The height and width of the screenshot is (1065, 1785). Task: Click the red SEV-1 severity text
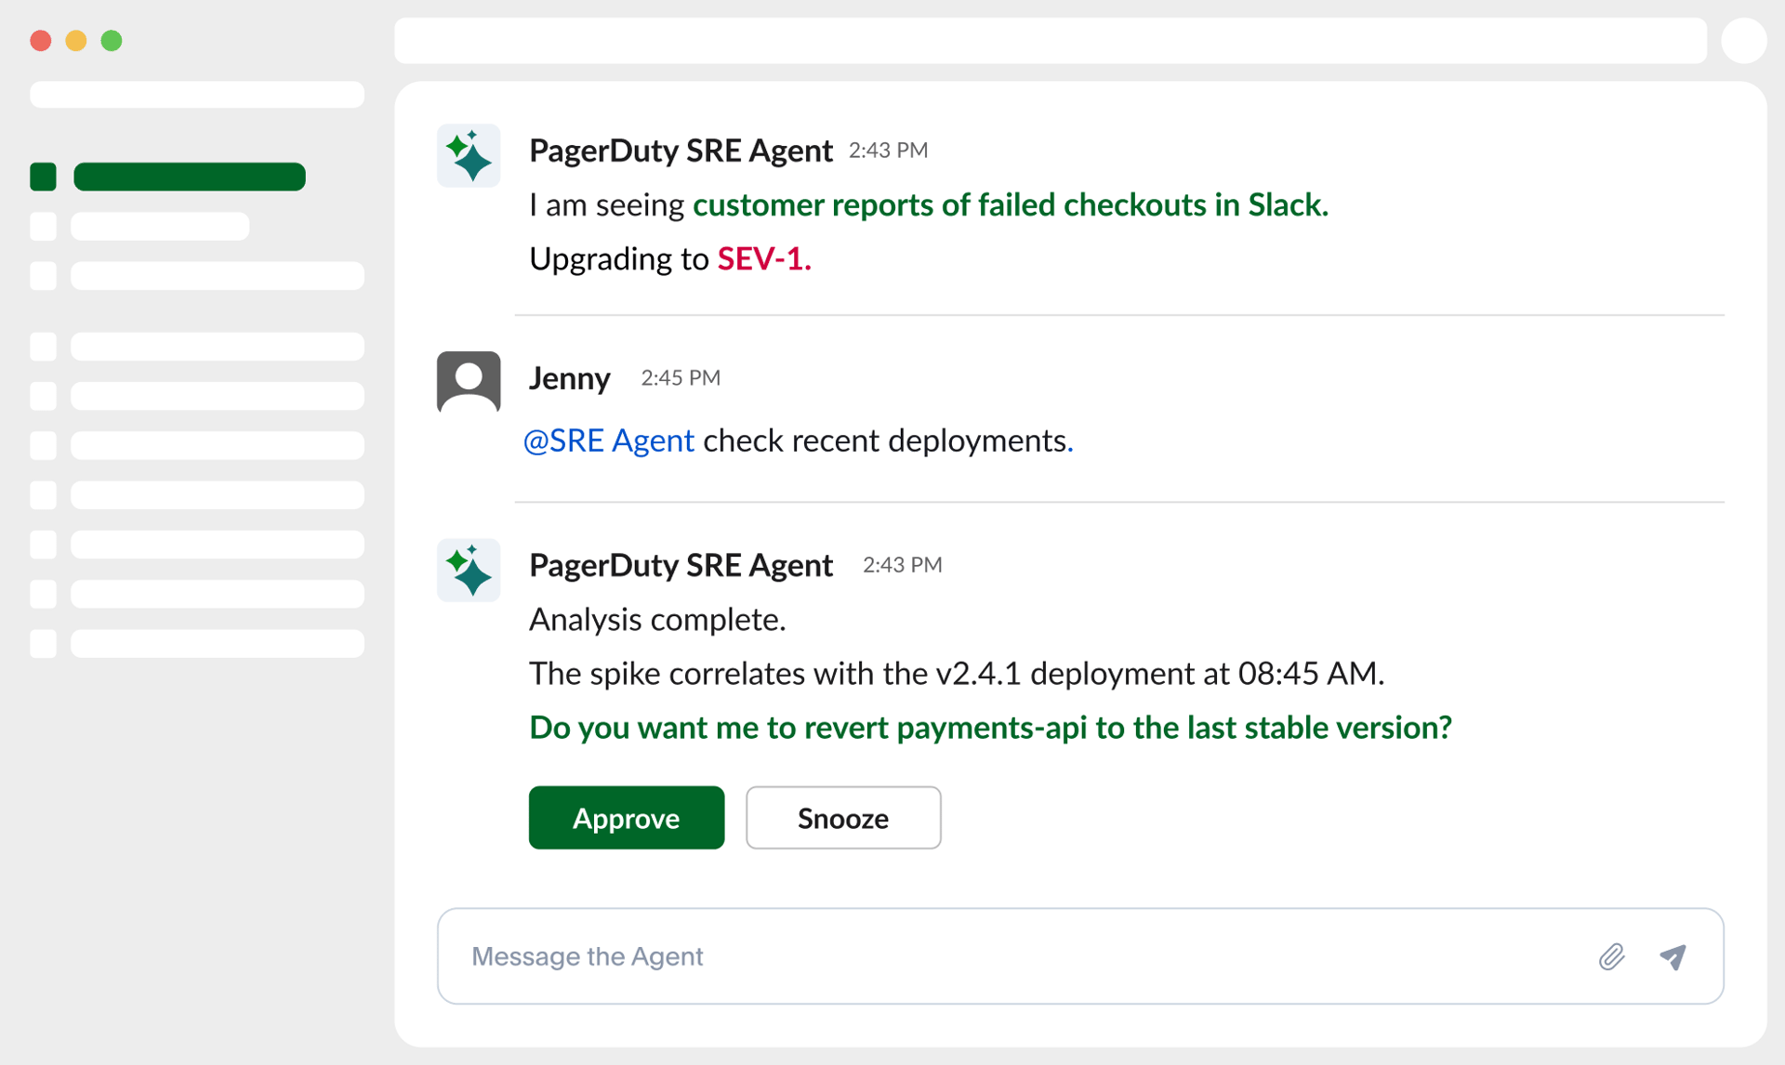[762, 258]
